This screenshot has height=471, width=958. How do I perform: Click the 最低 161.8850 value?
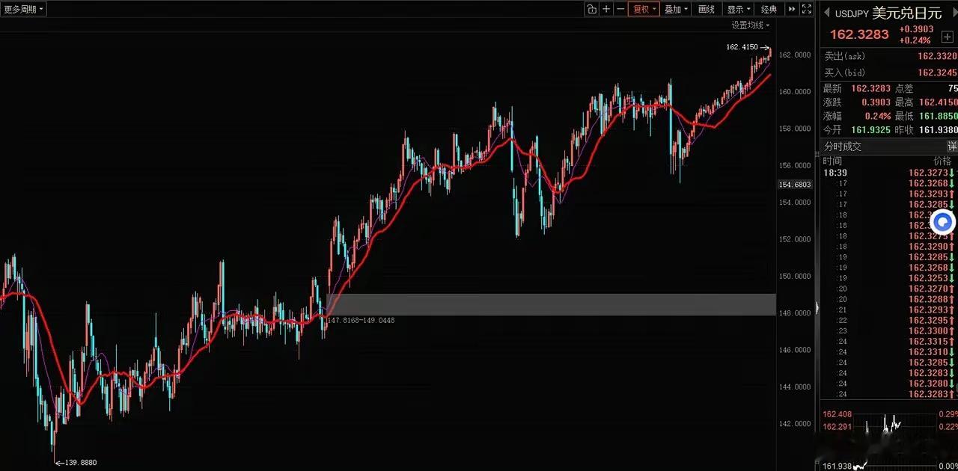[x=937, y=116]
